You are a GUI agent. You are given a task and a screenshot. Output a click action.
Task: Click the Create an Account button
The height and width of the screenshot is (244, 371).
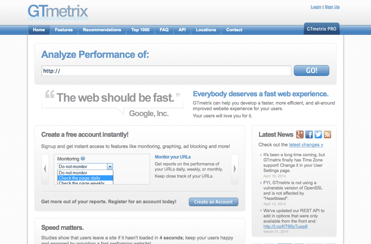coord(213,202)
